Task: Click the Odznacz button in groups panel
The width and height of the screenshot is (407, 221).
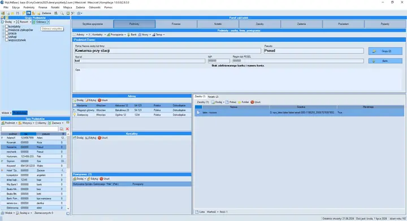Action: coord(40,22)
